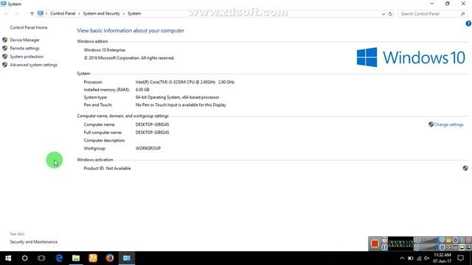Select Control Panel in the breadcrumb
Viewport: 472px width, 265px height.
point(63,13)
